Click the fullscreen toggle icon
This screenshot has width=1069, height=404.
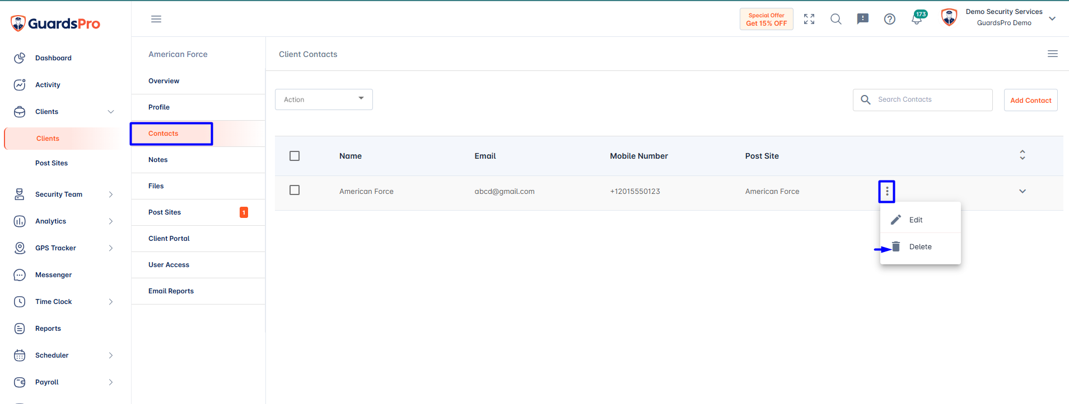809,19
